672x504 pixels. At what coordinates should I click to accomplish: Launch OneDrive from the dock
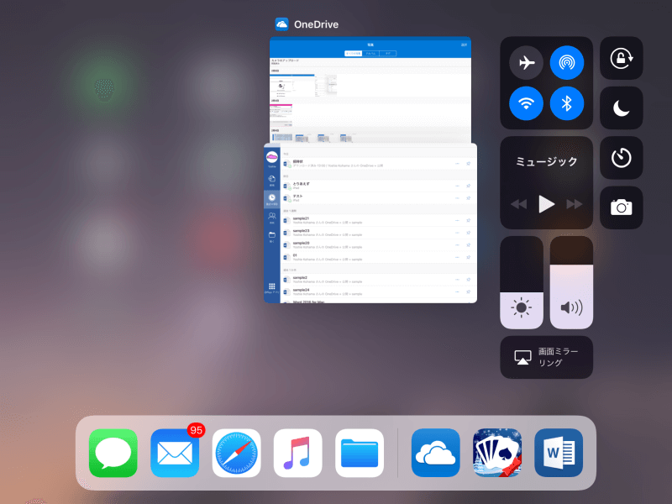click(435, 453)
